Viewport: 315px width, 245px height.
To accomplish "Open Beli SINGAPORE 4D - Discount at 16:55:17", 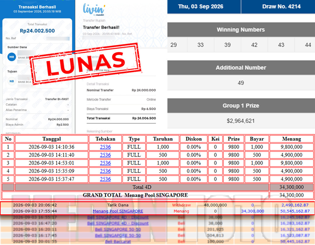I will [118, 217].
